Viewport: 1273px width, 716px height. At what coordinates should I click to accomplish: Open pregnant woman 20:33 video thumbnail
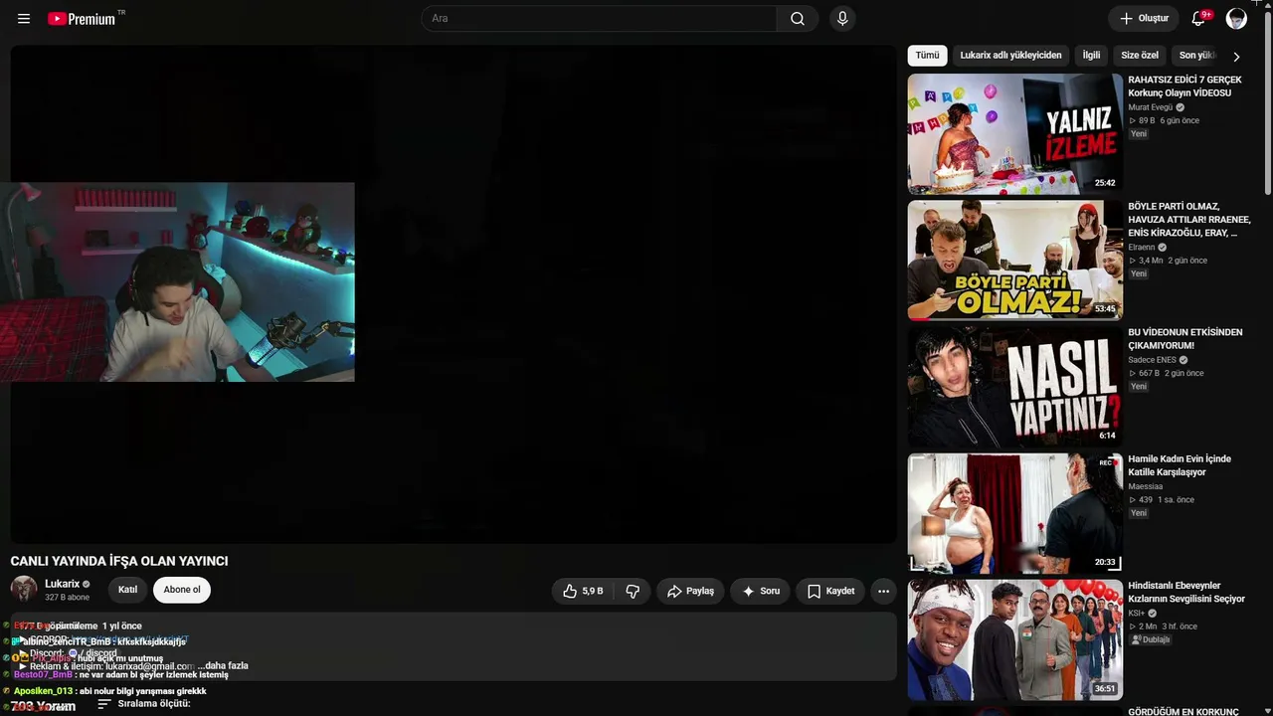(x=1014, y=513)
